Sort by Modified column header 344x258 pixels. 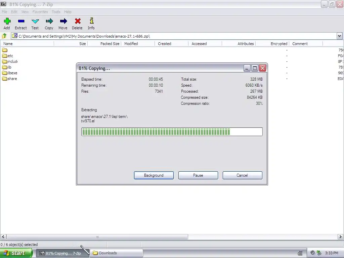click(x=138, y=44)
